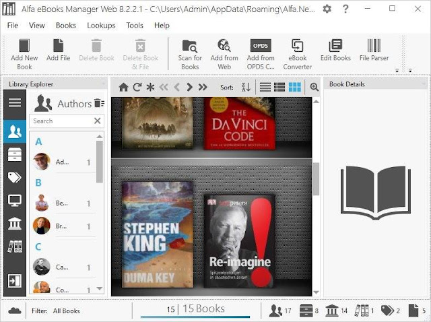
Task: Select author Ad... in the list
Action: coord(63,162)
